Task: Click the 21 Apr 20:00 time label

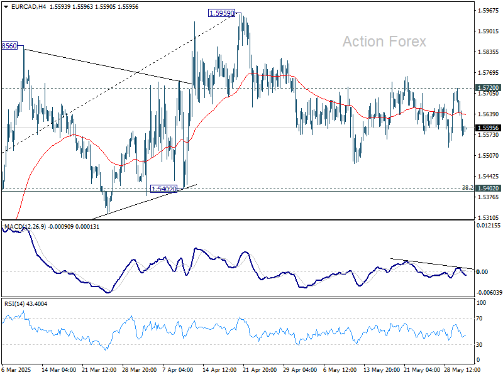Action: coord(260,370)
